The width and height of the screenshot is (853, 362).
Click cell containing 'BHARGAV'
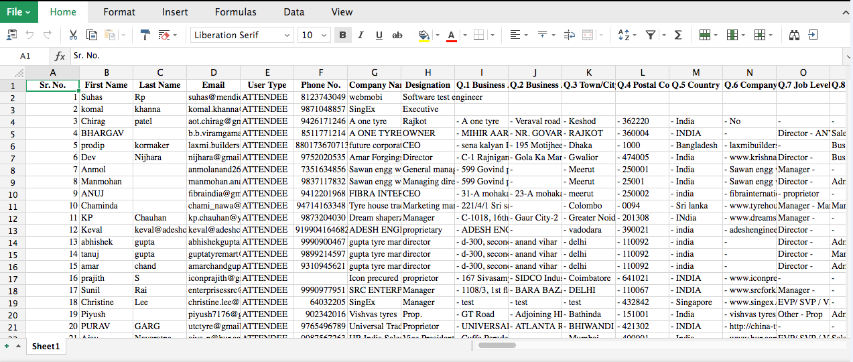(x=106, y=133)
